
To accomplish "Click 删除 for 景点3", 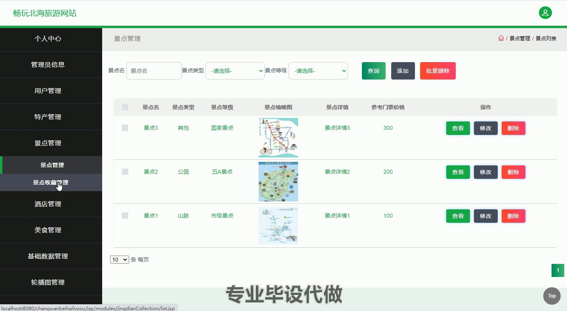I will [x=514, y=128].
